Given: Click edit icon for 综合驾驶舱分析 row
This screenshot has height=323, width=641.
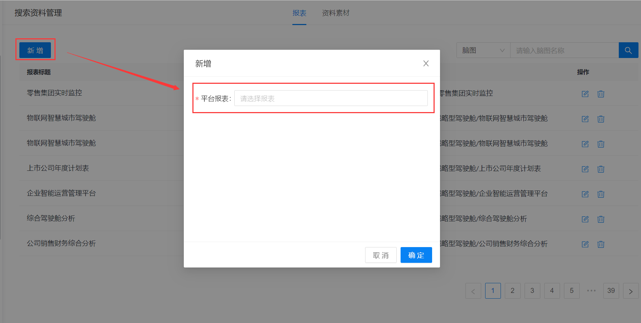Looking at the screenshot, I should [x=585, y=219].
